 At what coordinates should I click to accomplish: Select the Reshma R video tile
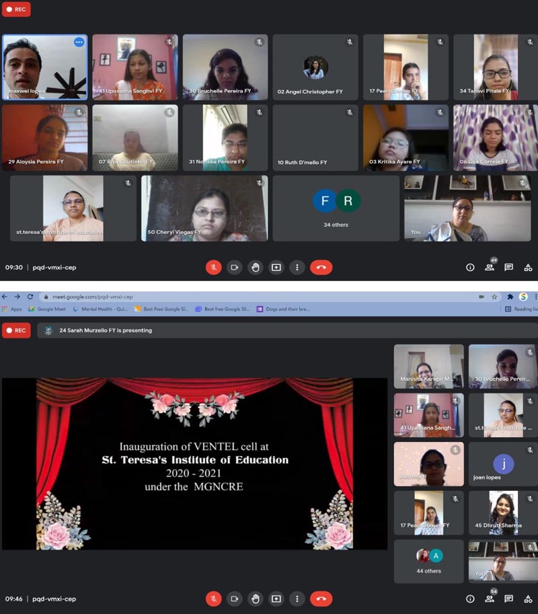point(429,464)
